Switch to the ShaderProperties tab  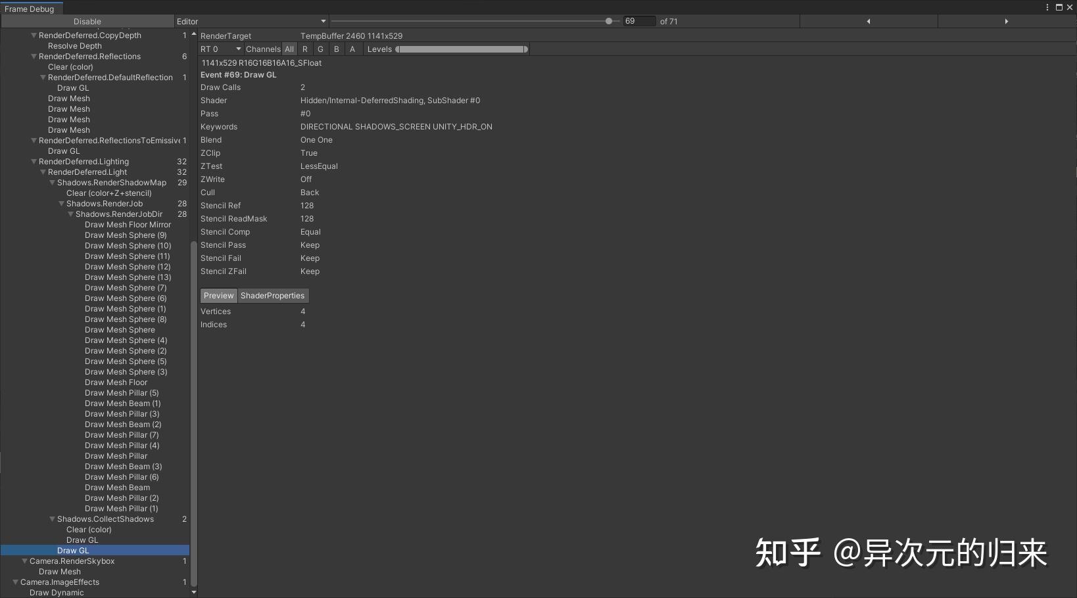tap(273, 295)
